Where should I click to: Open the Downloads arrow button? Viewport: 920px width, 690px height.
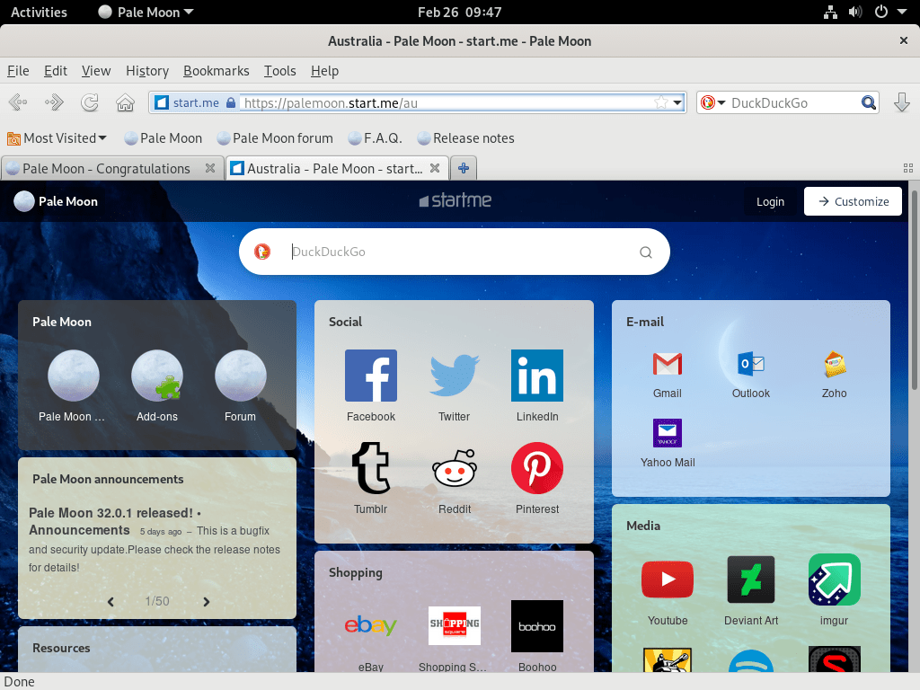pyautogui.click(x=902, y=102)
